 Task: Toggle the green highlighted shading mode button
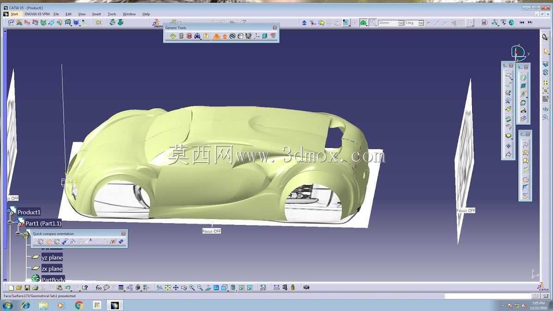tap(363, 23)
